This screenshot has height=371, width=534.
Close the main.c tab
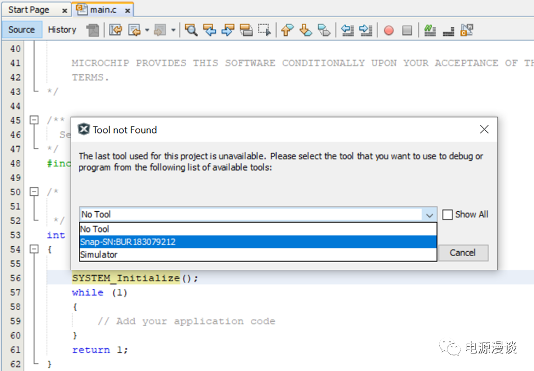(x=127, y=10)
